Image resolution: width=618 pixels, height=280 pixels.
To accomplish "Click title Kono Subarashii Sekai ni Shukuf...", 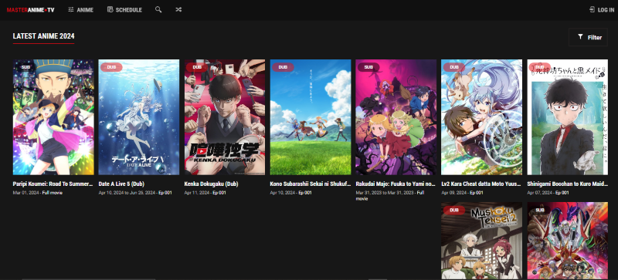I will pos(311,184).
